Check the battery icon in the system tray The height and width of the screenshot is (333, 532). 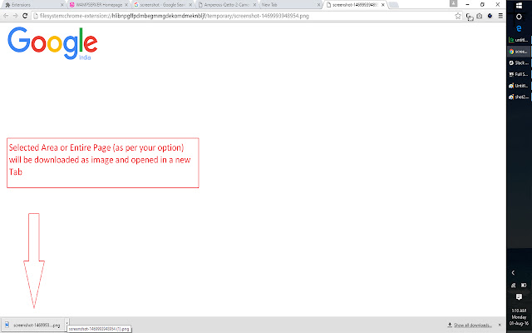tap(524, 286)
